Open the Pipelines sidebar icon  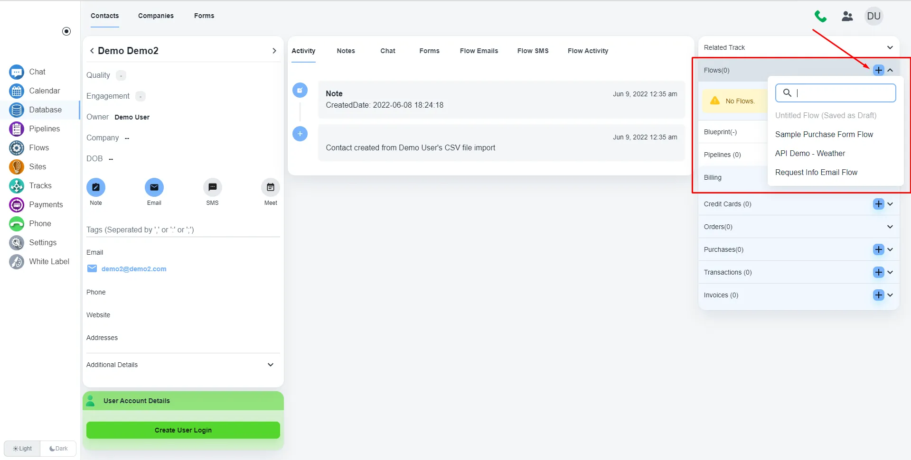point(17,129)
